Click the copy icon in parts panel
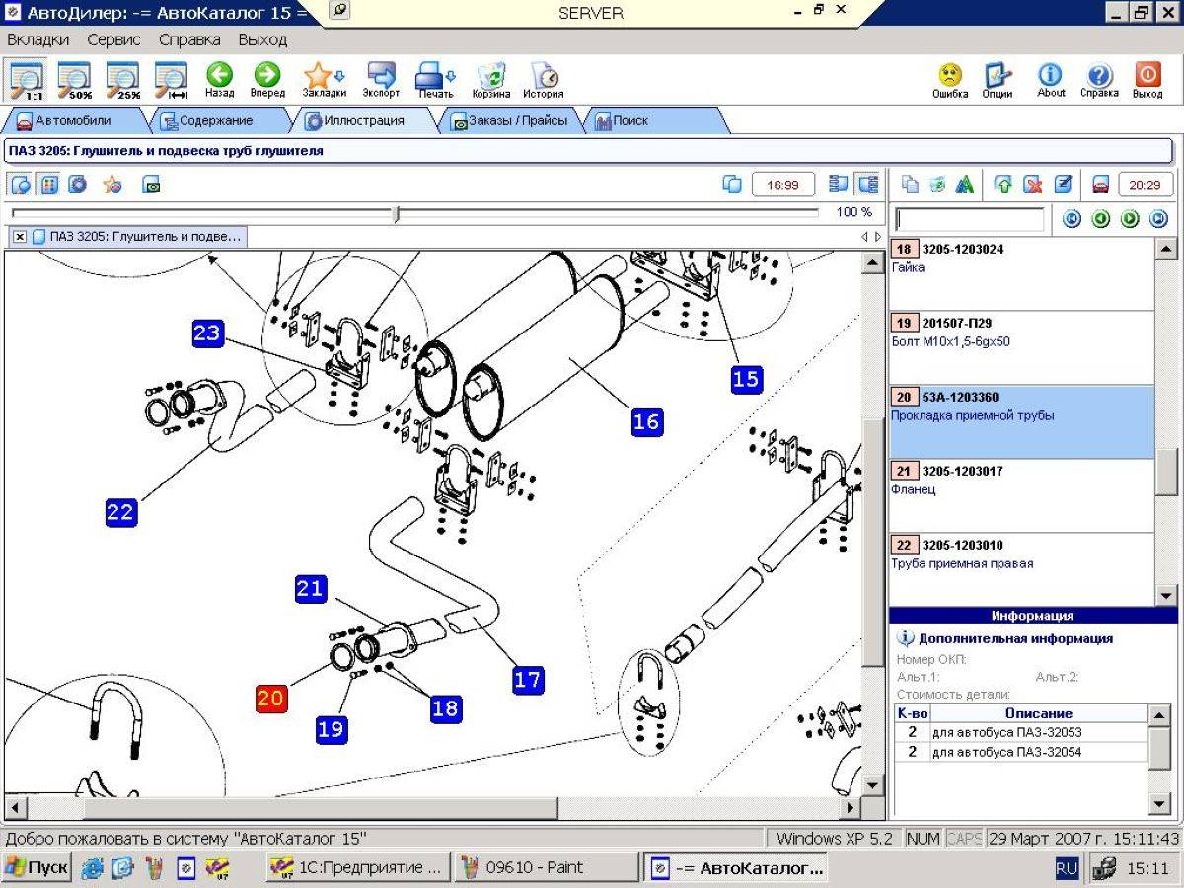The width and height of the screenshot is (1184, 888). coord(911,185)
